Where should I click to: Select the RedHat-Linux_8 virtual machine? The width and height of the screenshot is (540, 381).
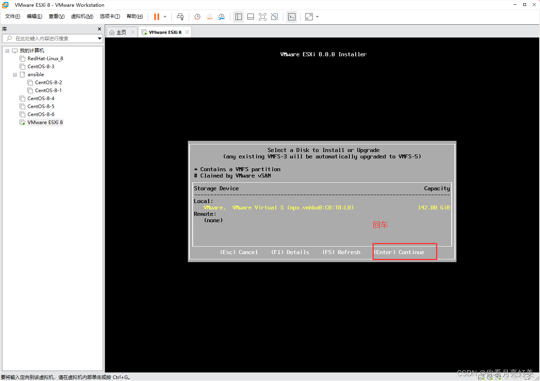[45, 59]
